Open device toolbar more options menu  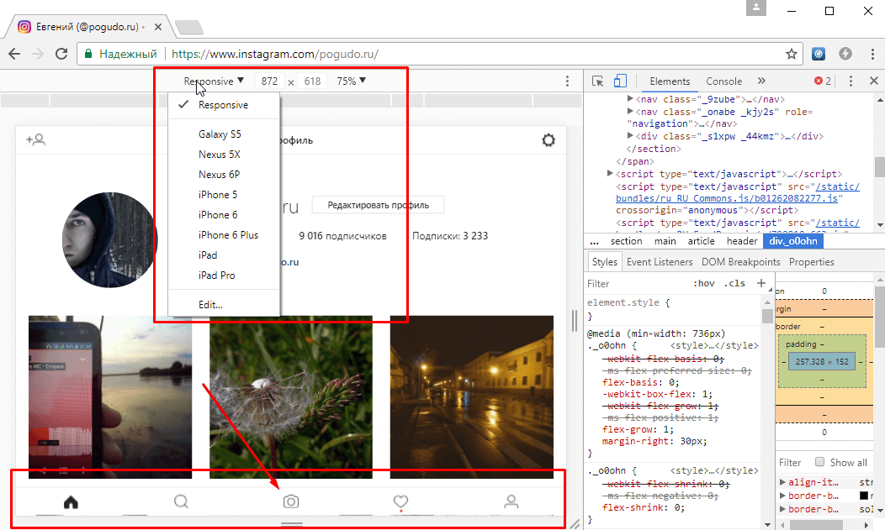coord(567,81)
